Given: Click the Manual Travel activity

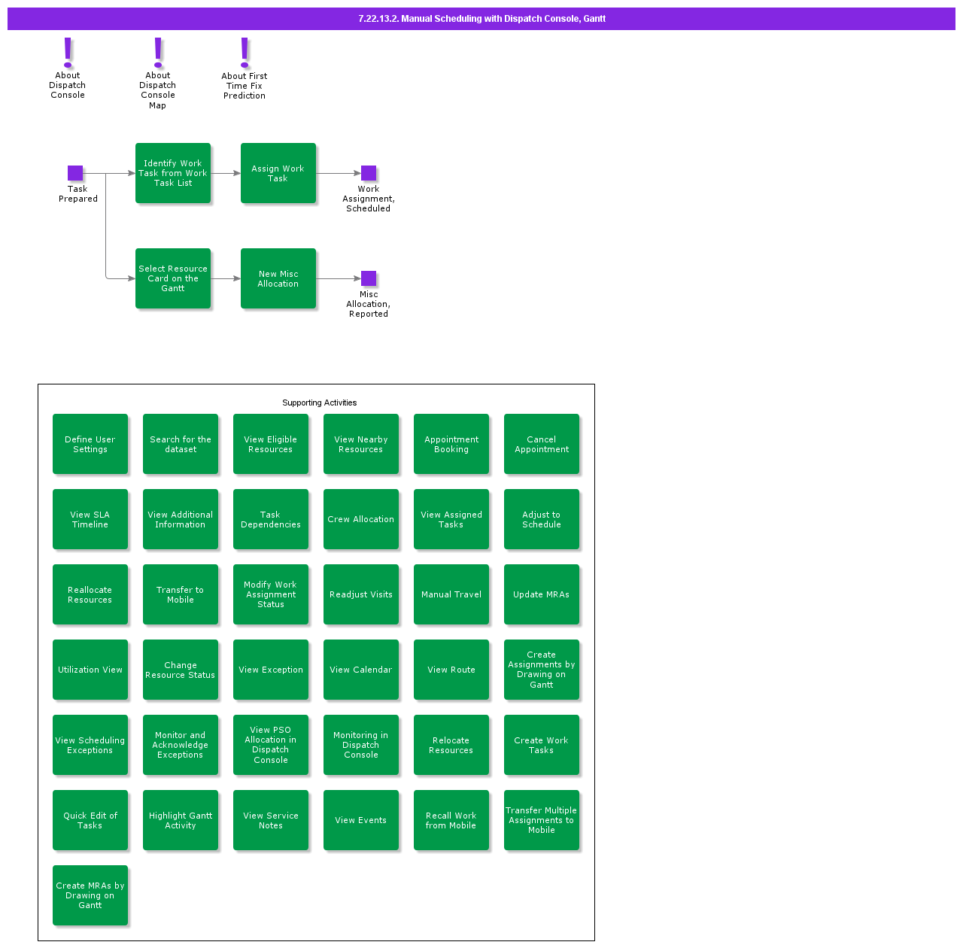Looking at the screenshot, I should pos(451,594).
